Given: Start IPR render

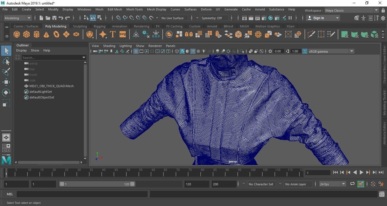Looking at the screenshot, I should (x=258, y=18).
